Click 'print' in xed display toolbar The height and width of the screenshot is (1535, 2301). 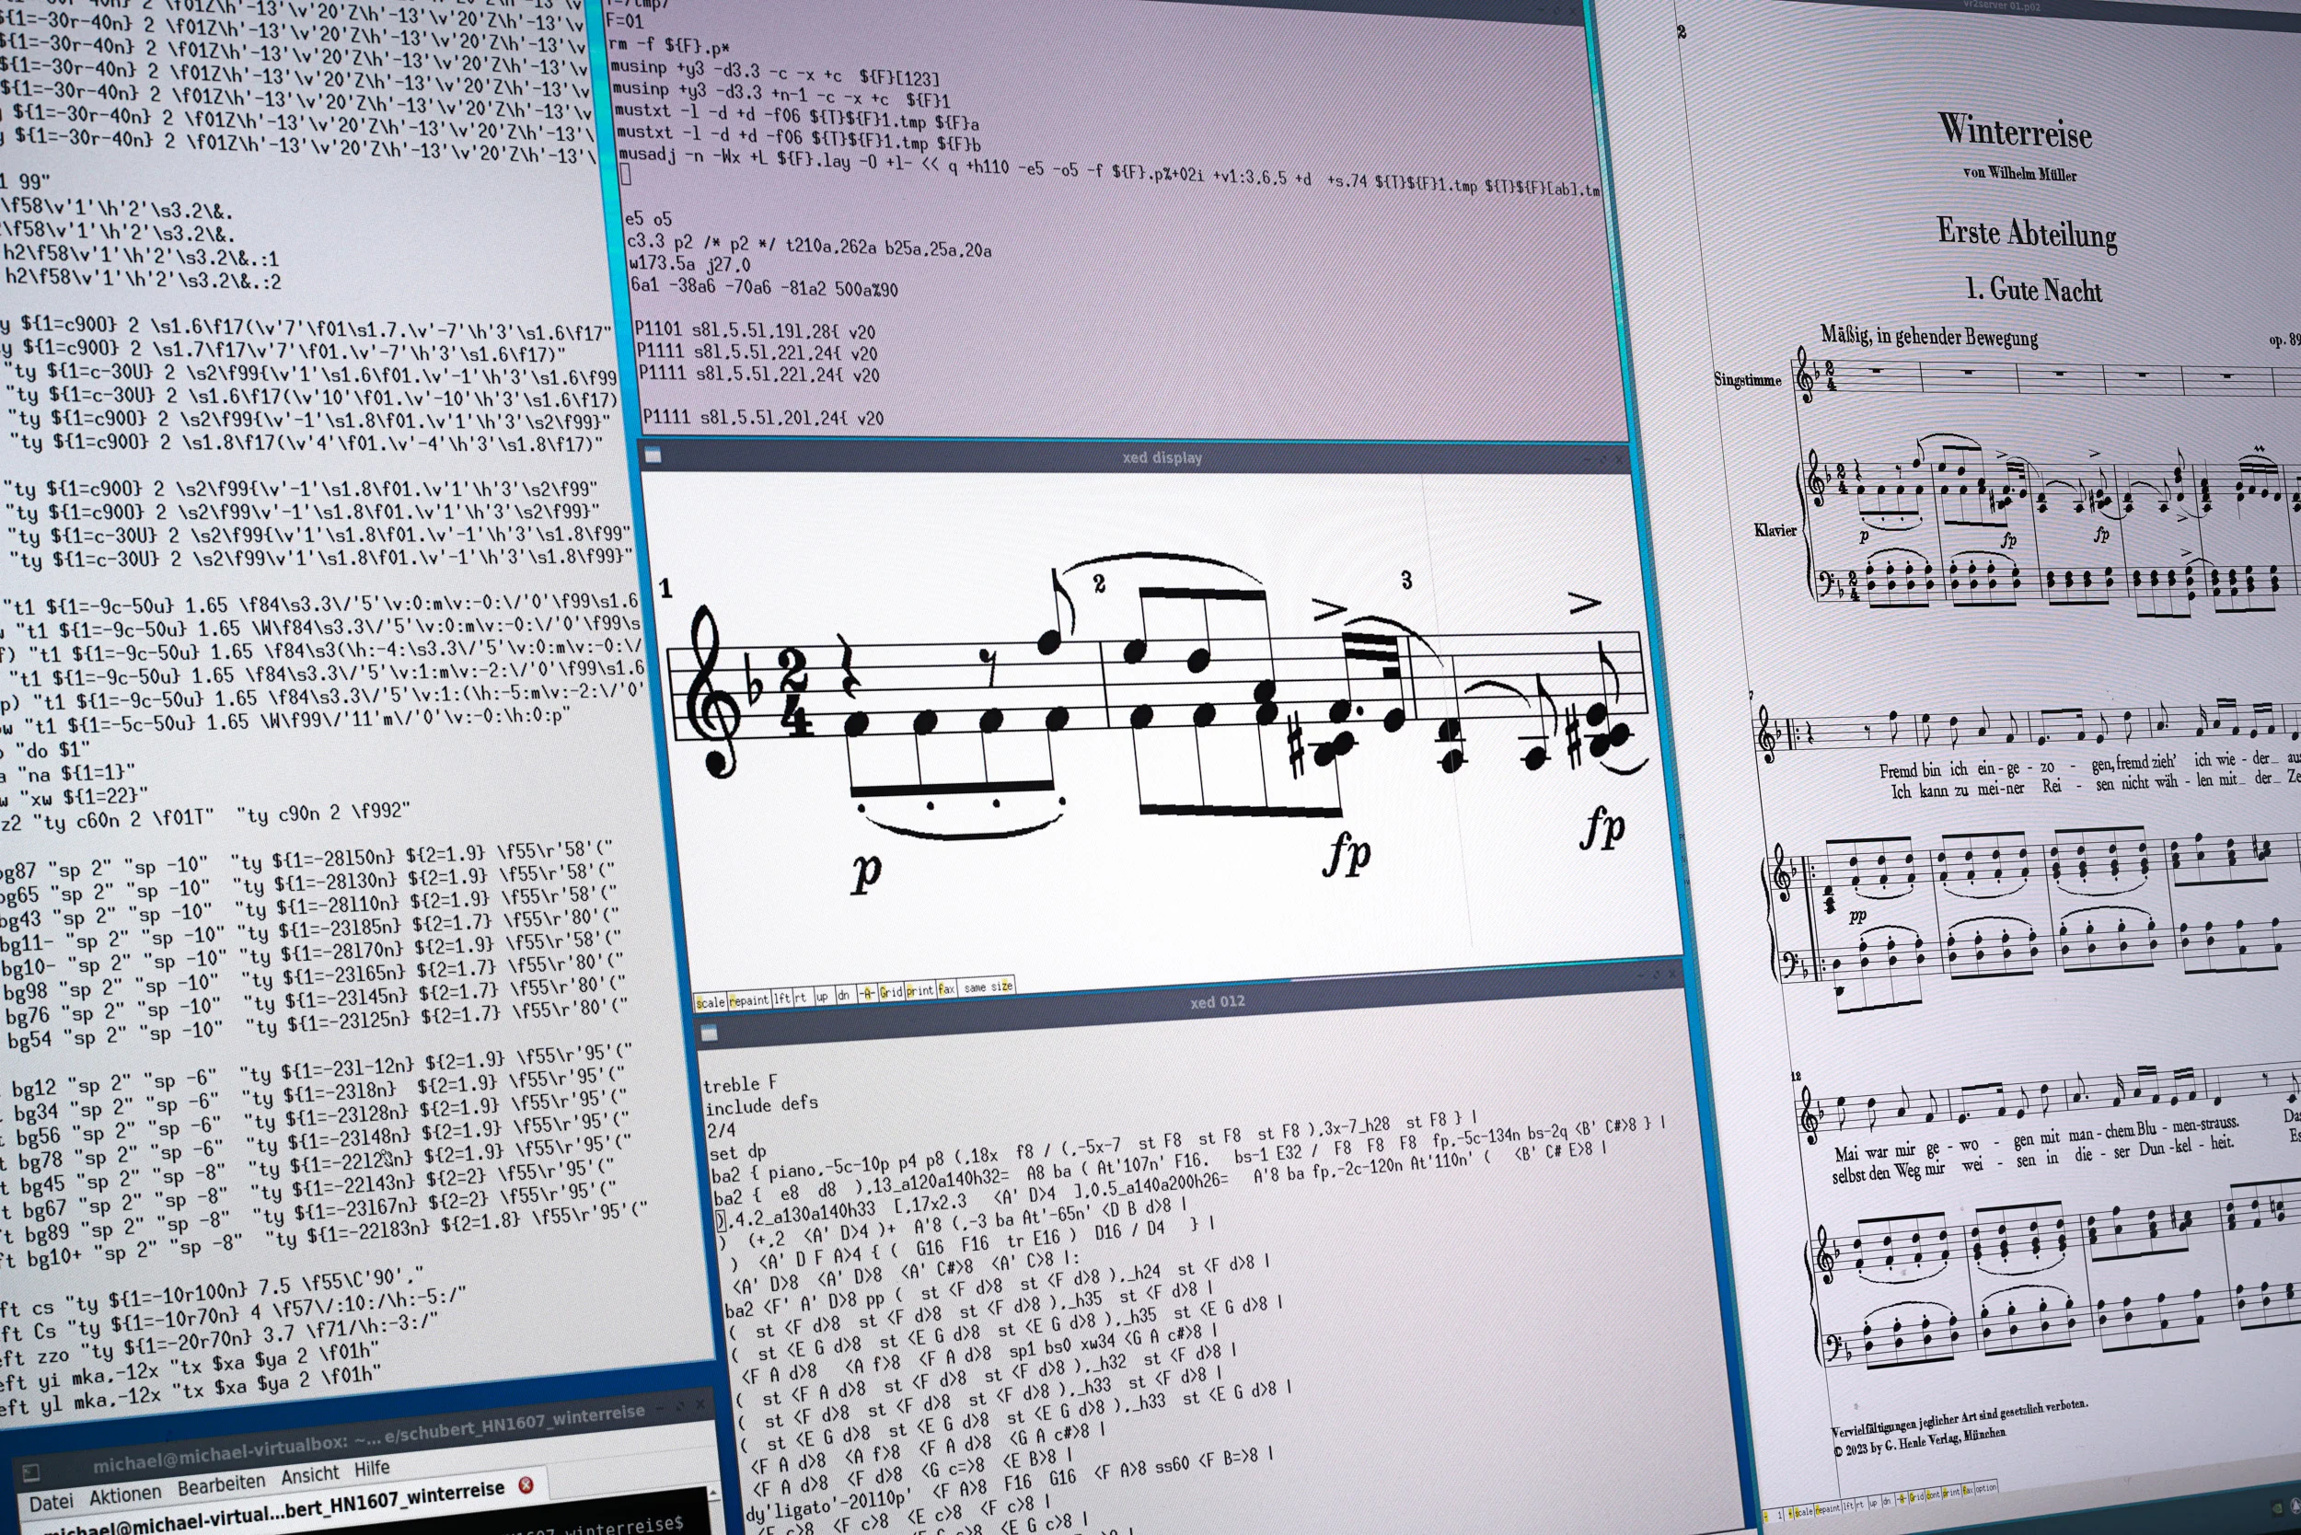pyautogui.click(x=919, y=991)
